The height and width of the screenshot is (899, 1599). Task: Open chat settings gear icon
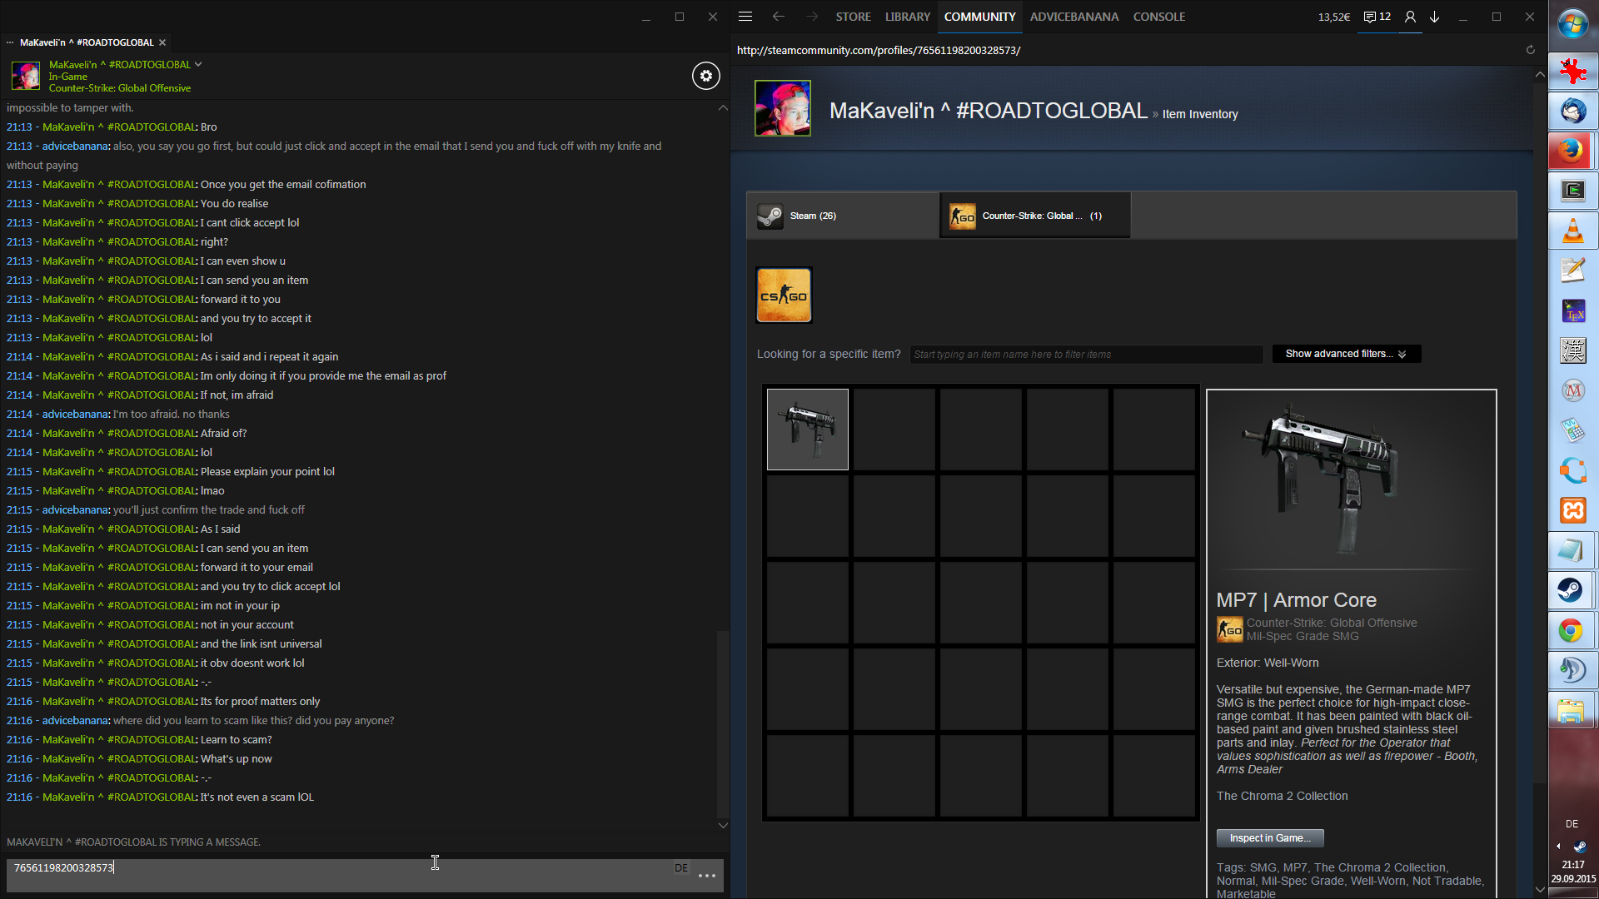click(x=705, y=76)
